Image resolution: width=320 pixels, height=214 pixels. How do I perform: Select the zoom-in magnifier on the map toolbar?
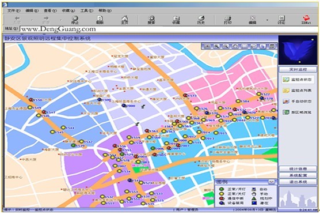tap(216, 47)
